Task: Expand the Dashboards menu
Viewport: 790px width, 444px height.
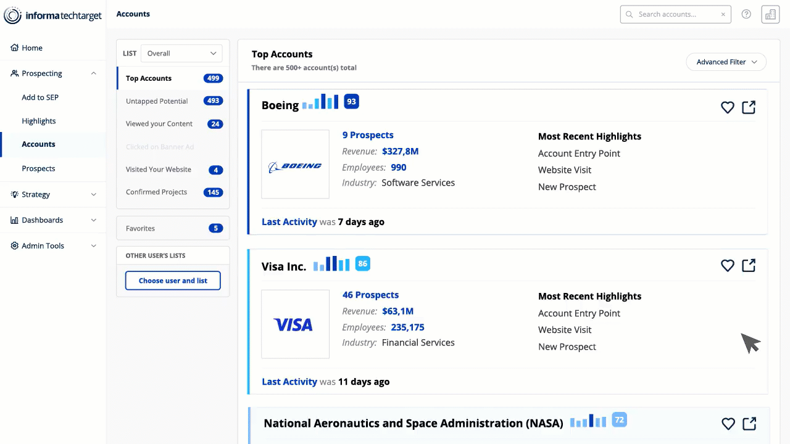Action: [53, 220]
